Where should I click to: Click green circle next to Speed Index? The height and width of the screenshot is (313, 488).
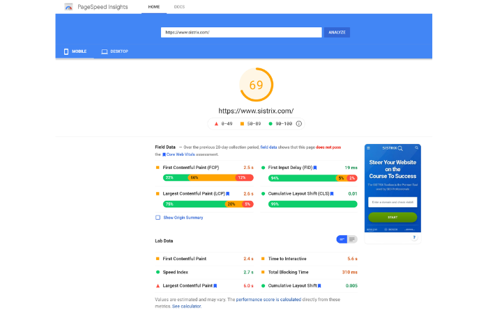pos(158,272)
